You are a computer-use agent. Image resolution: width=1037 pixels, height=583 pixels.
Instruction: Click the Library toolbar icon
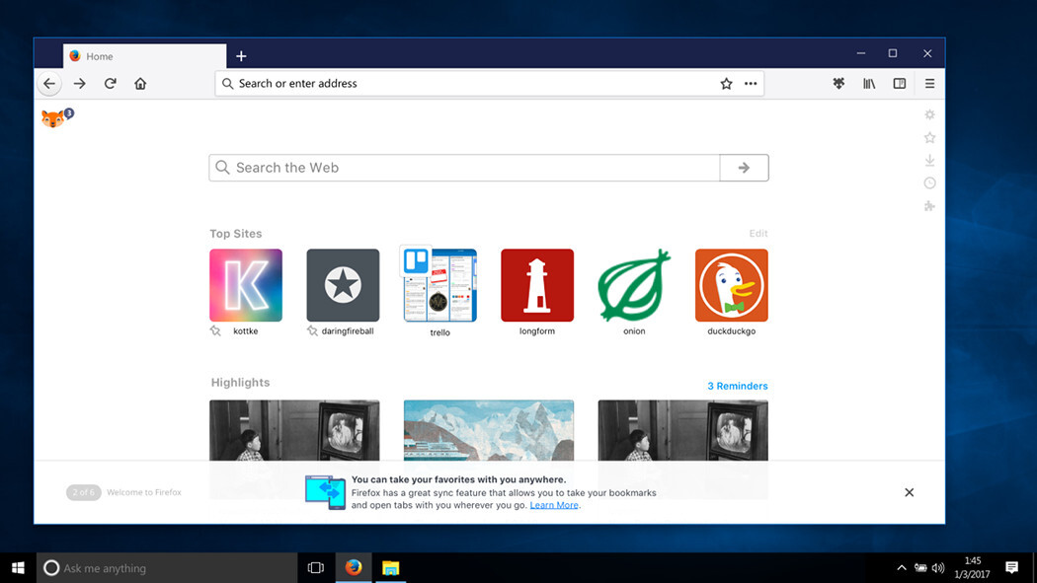click(869, 83)
